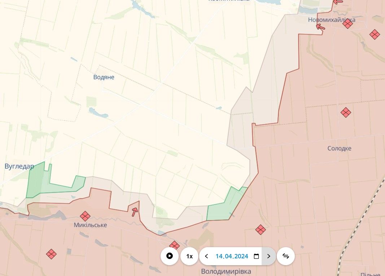Click attack arrow left of Новомихайлівка marker

click(x=320, y=27)
